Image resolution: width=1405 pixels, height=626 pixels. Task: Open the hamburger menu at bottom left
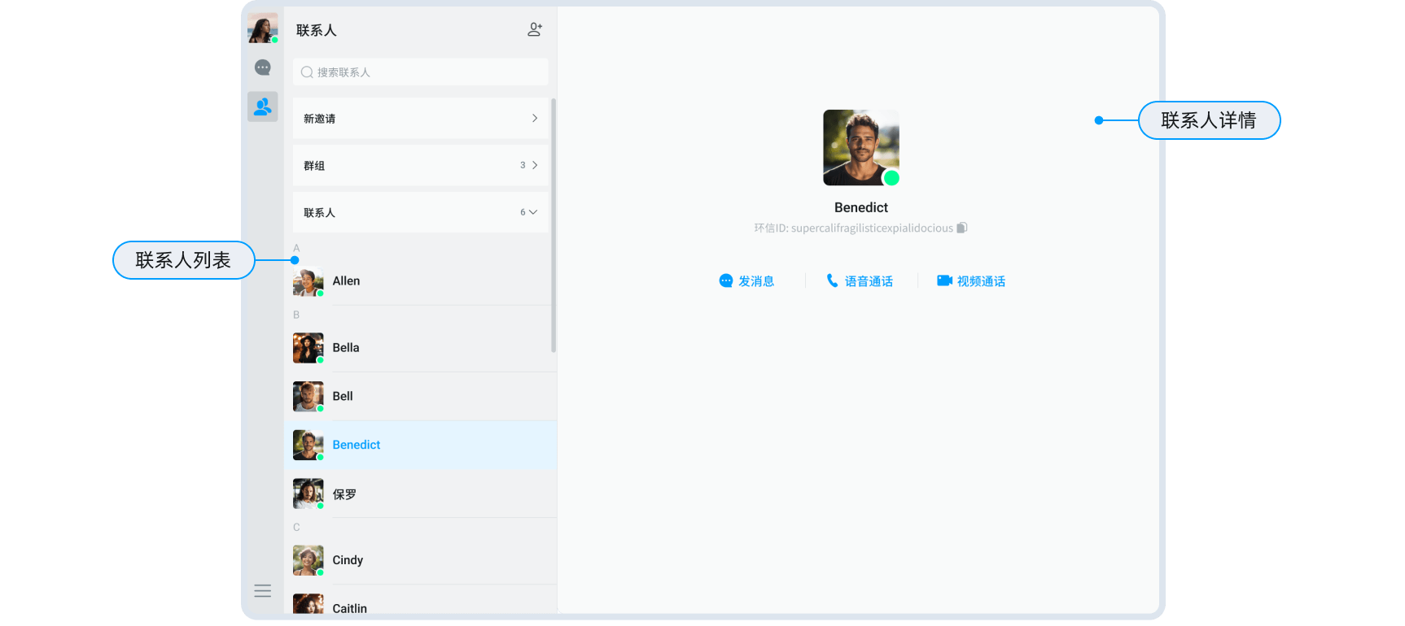click(x=262, y=591)
